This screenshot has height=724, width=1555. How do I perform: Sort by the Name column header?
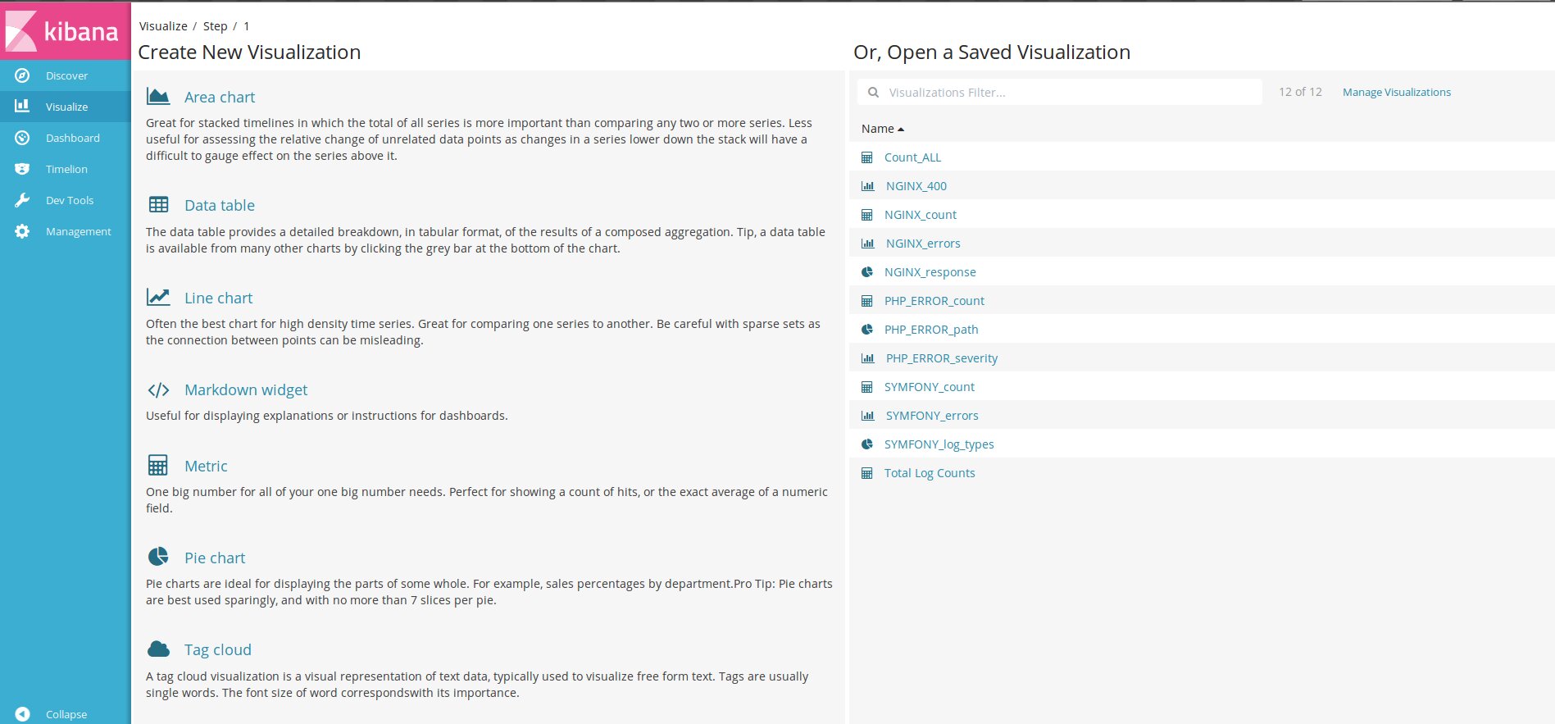[882, 129]
